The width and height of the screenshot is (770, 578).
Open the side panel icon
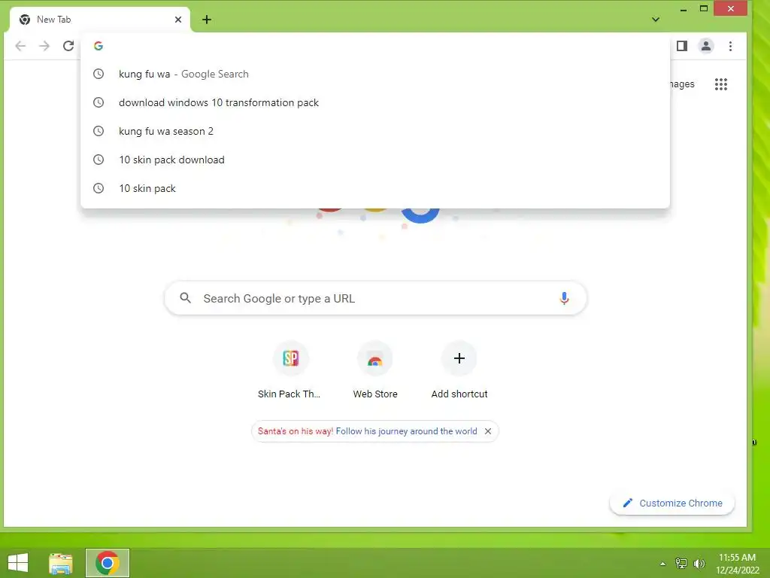click(681, 46)
